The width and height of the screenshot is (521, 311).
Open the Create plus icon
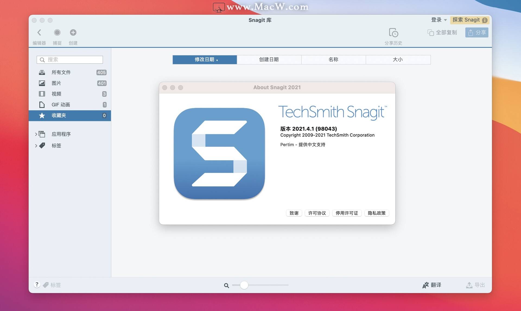coord(73,33)
